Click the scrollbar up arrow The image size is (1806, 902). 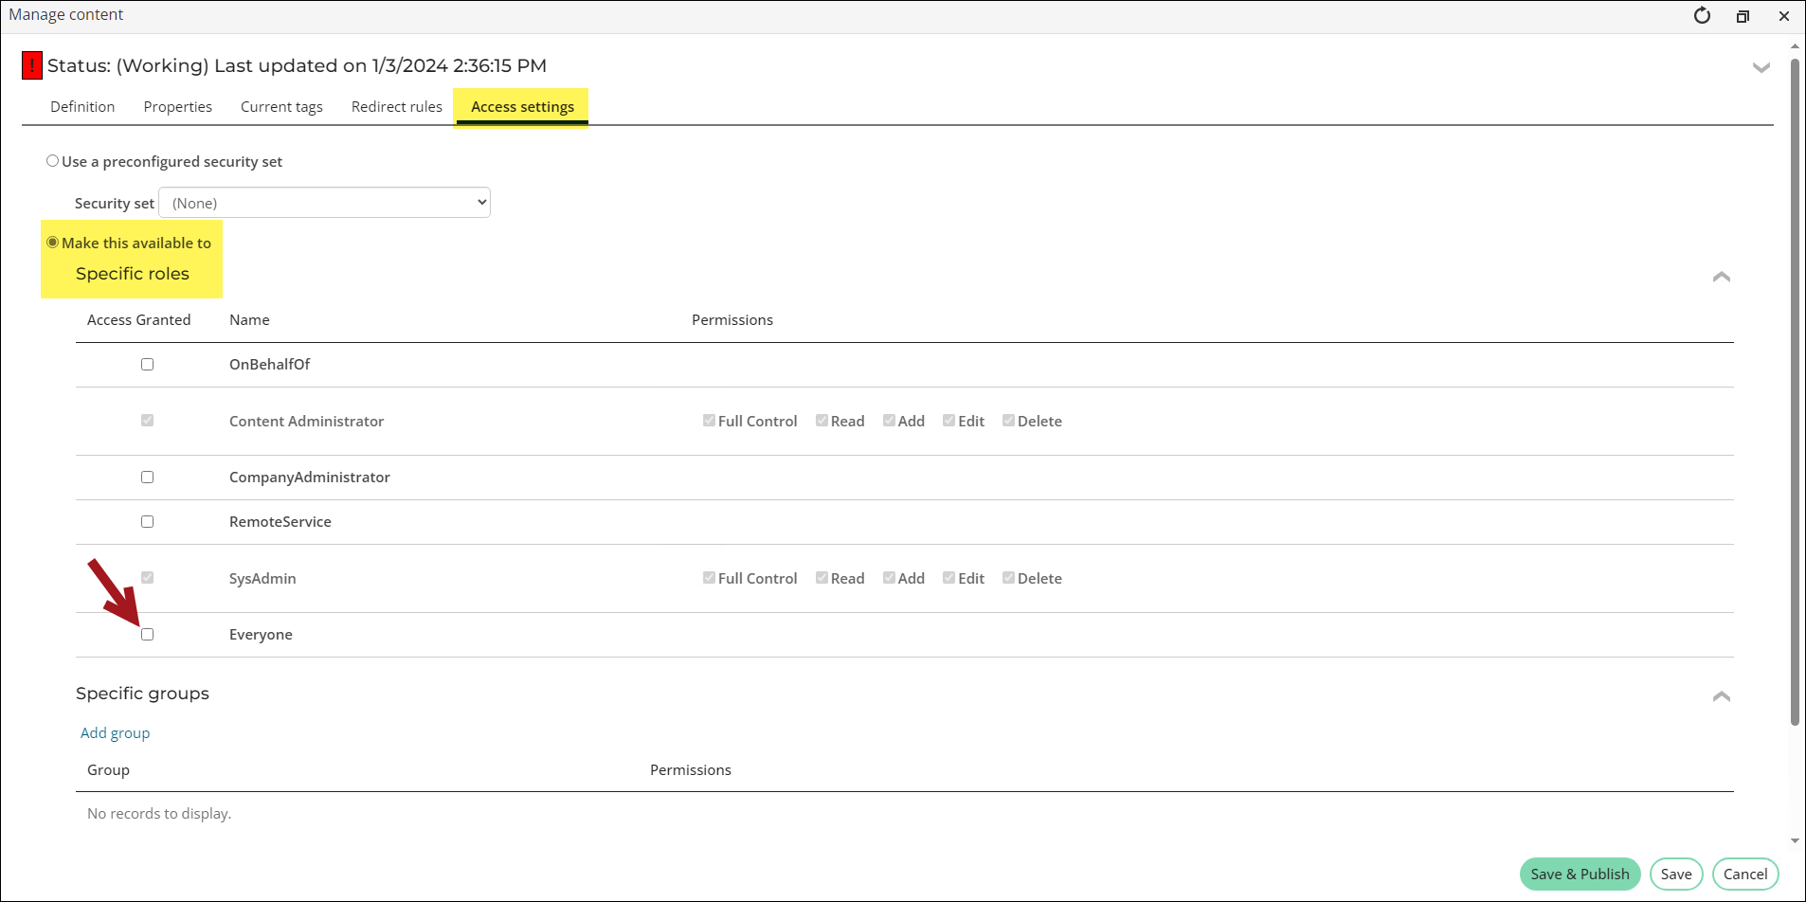(1795, 45)
